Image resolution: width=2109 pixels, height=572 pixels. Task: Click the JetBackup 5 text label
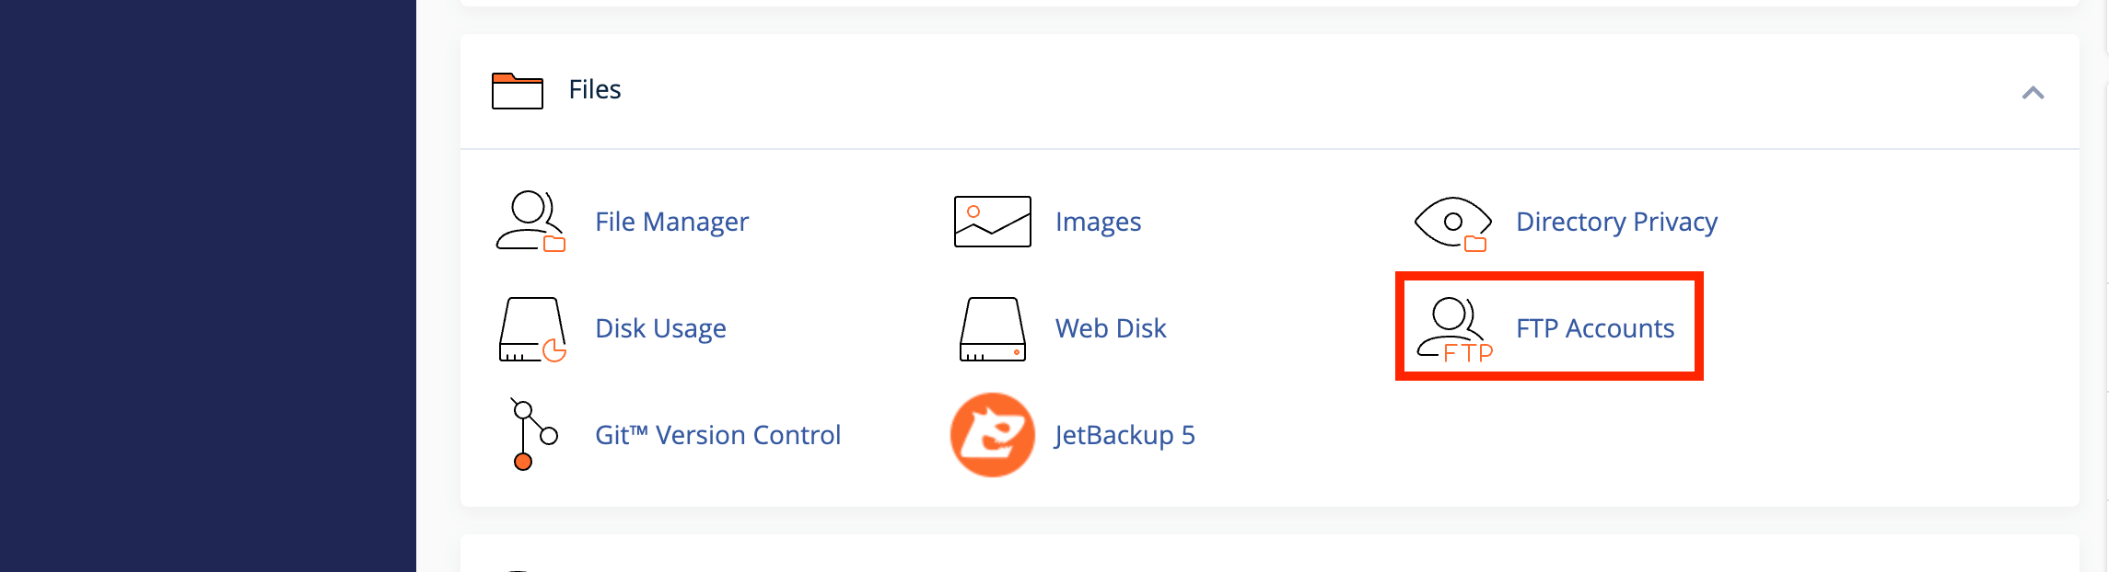pyautogui.click(x=1124, y=435)
